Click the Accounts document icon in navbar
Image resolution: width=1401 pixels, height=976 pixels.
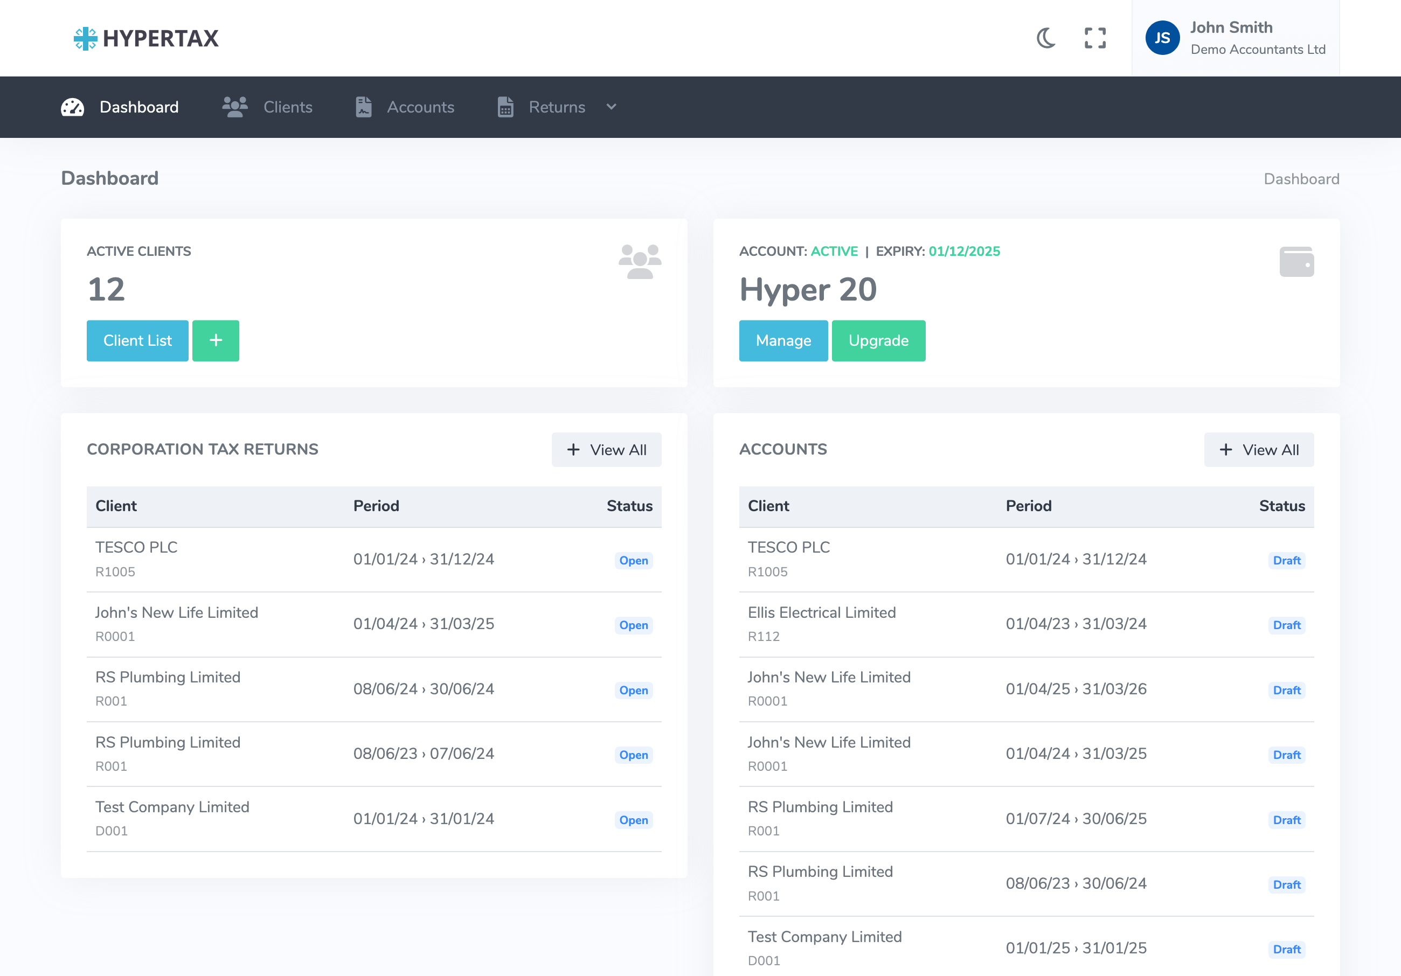point(364,107)
